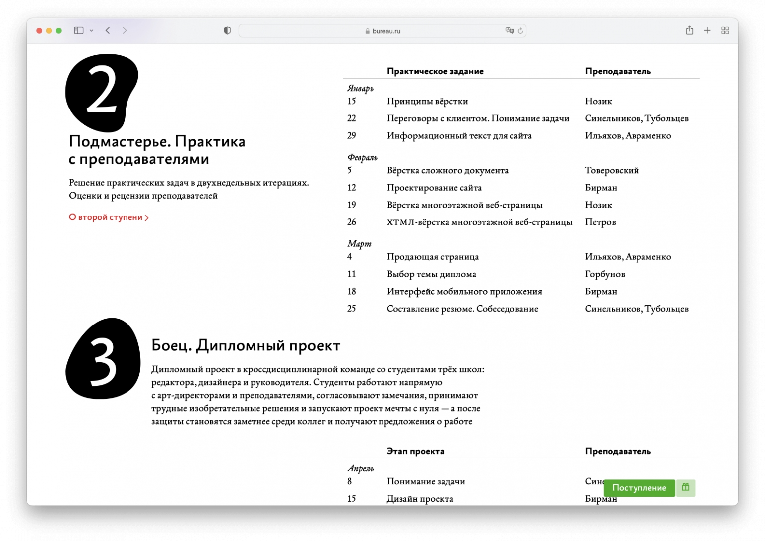Click «Синельников, Тубольцев» for January 22
The image size is (765, 541).
(x=637, y=118)
